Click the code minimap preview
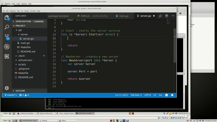This screenshot has width=217, height=122. [x=169, y=22]
